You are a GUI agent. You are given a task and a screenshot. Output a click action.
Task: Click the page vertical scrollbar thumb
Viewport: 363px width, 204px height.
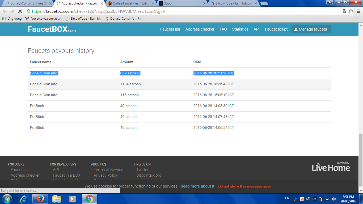[361, 160]
